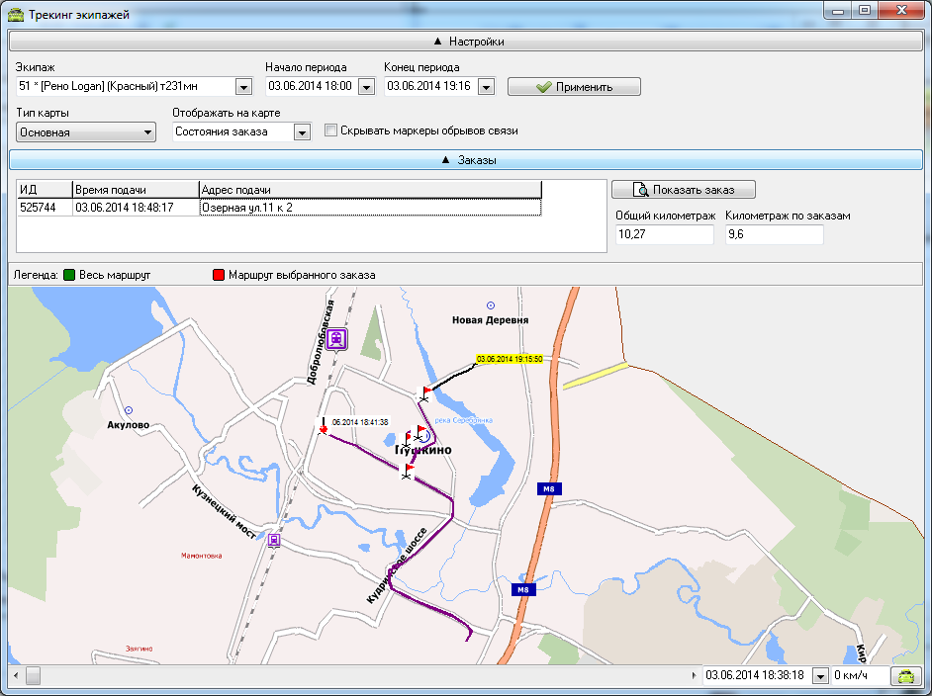Open the Экипаж dropdown list

(x=243, y=87)
